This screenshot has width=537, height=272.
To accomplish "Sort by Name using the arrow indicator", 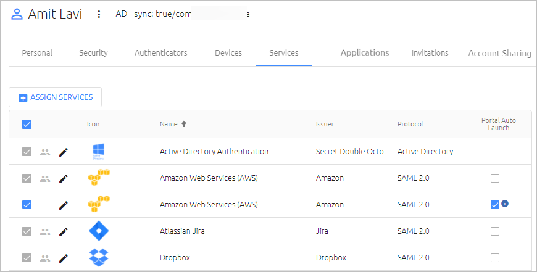I will pos(184,124).
